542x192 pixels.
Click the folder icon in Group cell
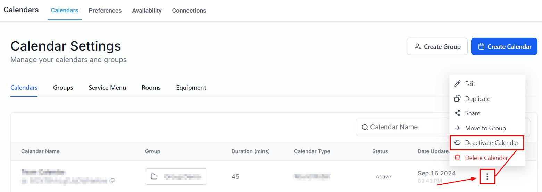(x=154, y=177)
